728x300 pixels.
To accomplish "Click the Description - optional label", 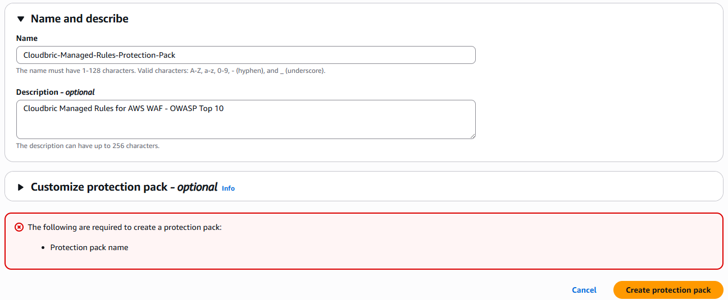I will 55,92.
